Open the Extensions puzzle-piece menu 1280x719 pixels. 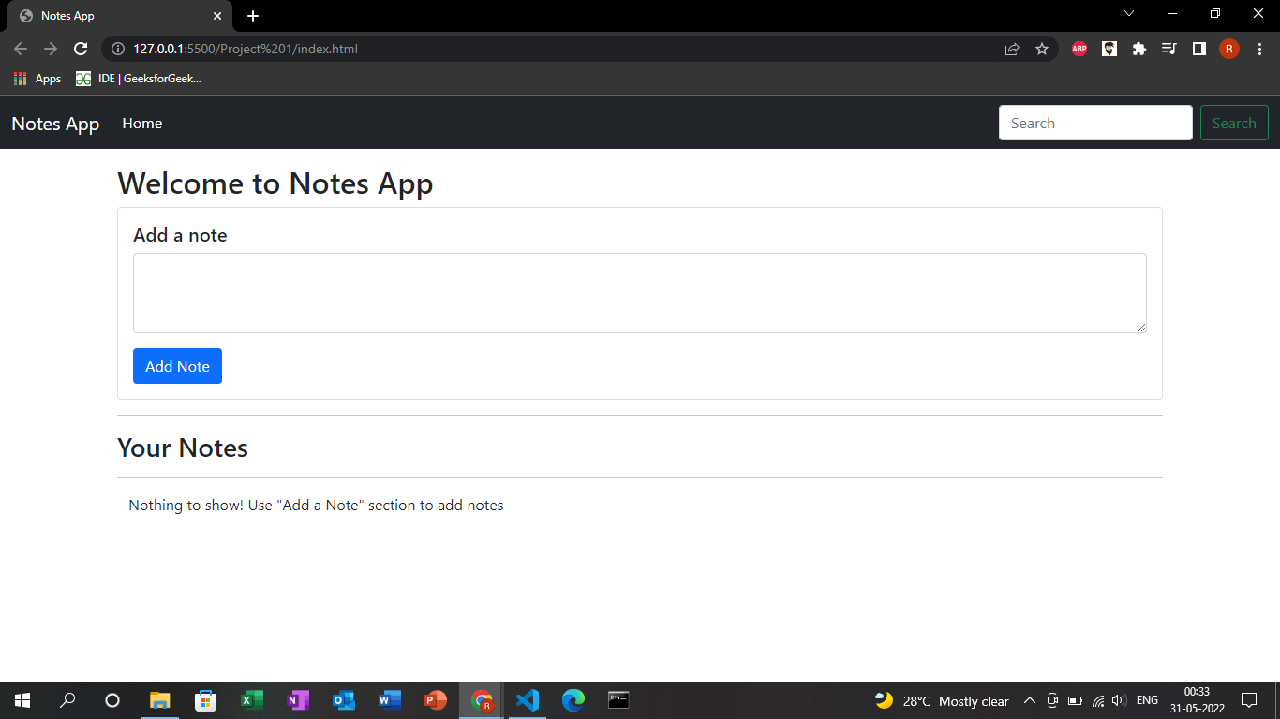click(x=1139, y=49)
